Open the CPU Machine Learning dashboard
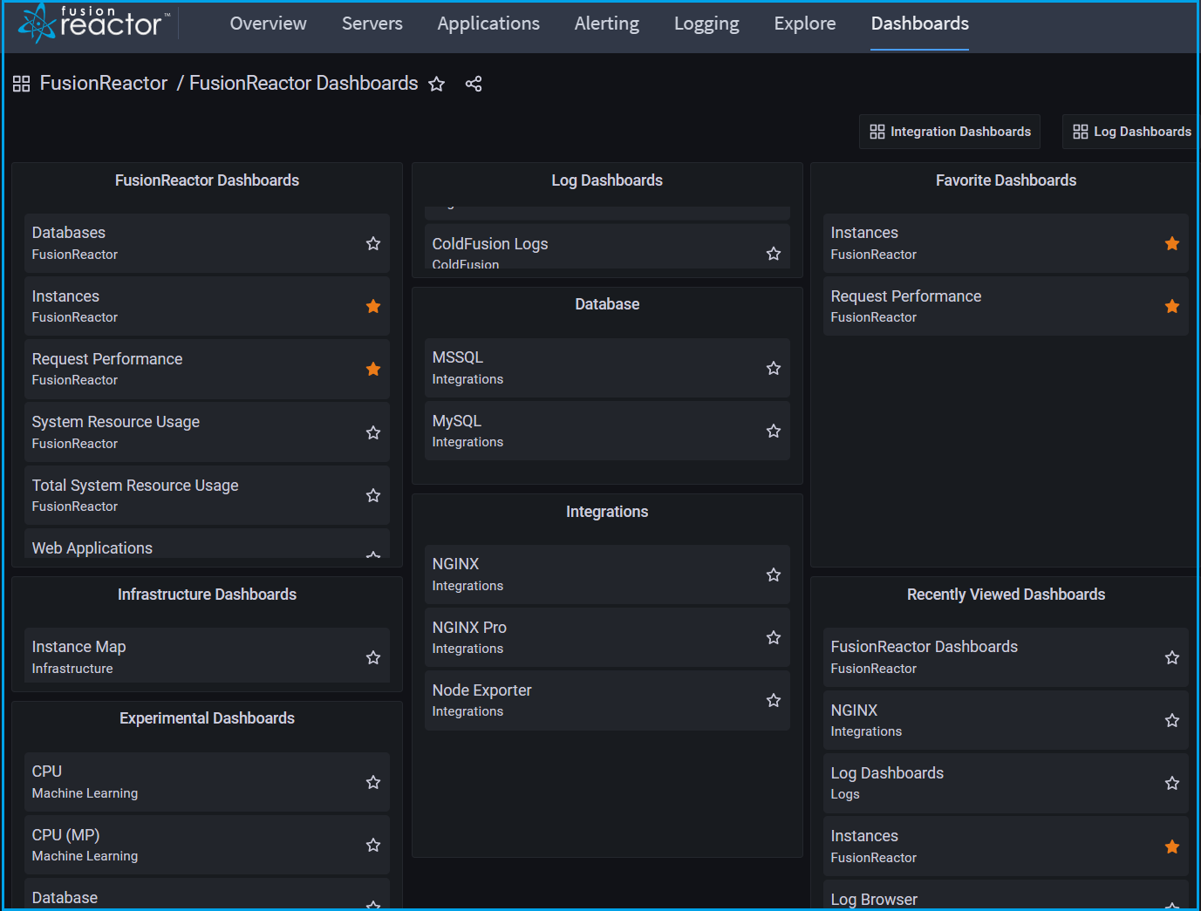 coord(207,782)
